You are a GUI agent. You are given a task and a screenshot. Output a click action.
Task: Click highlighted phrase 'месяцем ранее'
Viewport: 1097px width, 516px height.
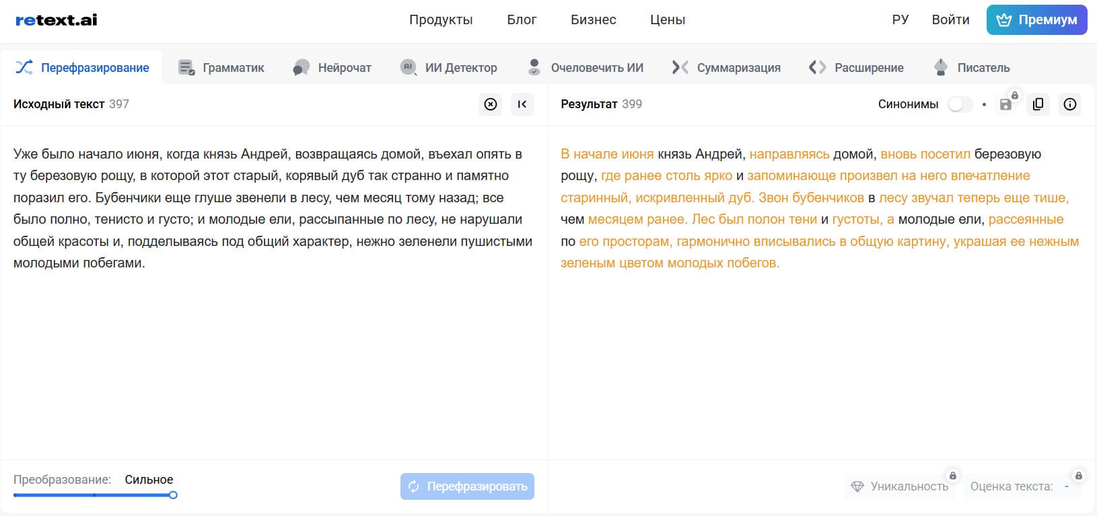click(636, 219)
